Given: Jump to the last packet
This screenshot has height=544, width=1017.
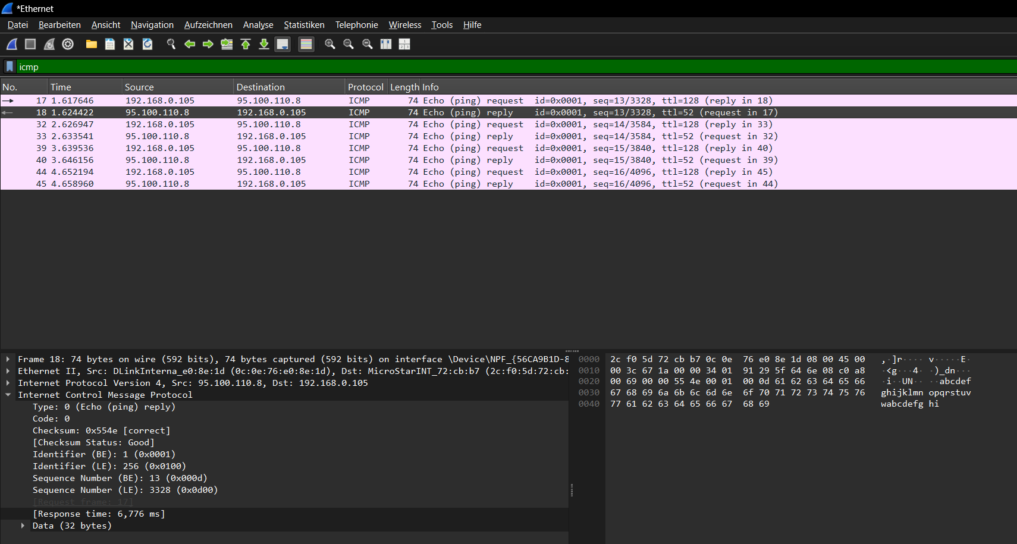Looking at the screenshot, I should pyautogui.click(x=264, y=44).
